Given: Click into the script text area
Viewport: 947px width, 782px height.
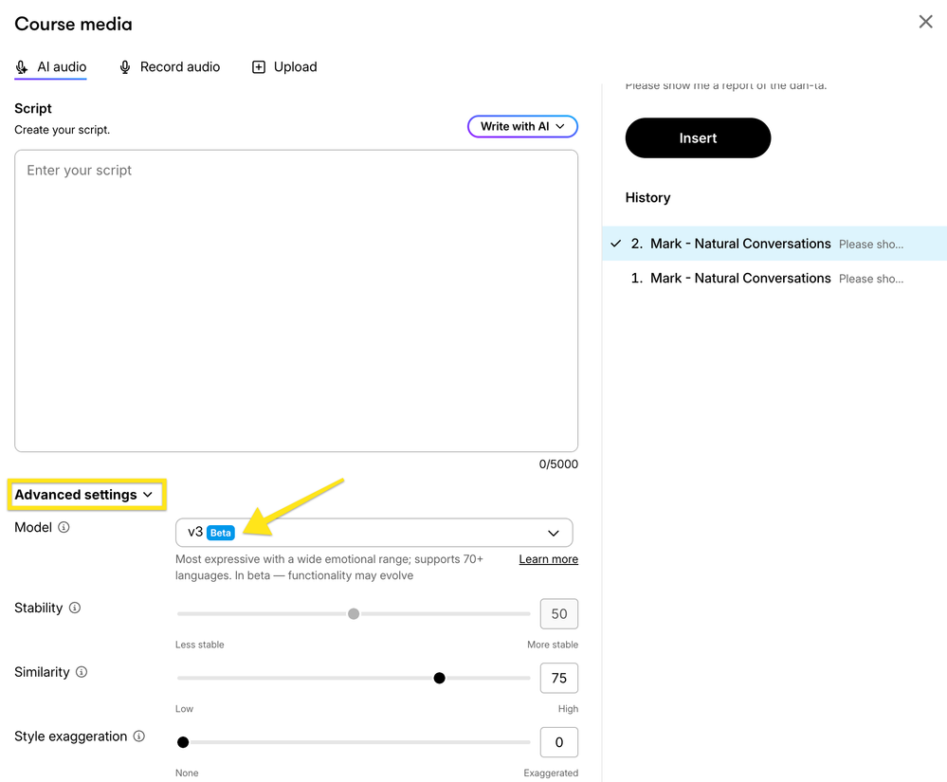Looking at the screenshot, I should 296,300.
